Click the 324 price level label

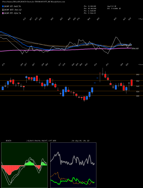coord(138,92)
